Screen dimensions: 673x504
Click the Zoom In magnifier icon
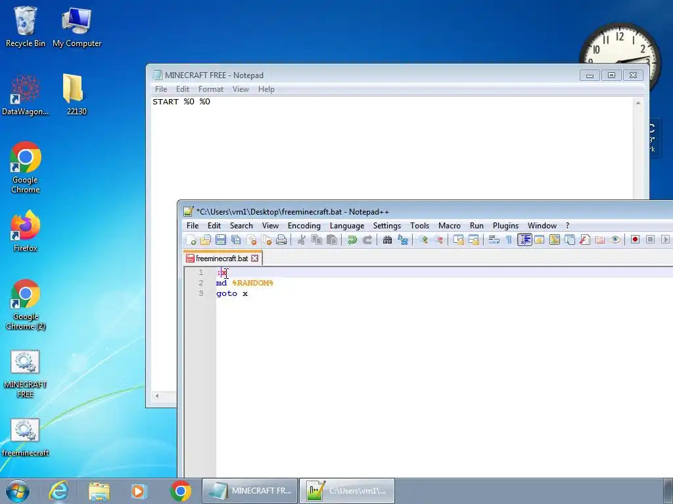(423, 240)
